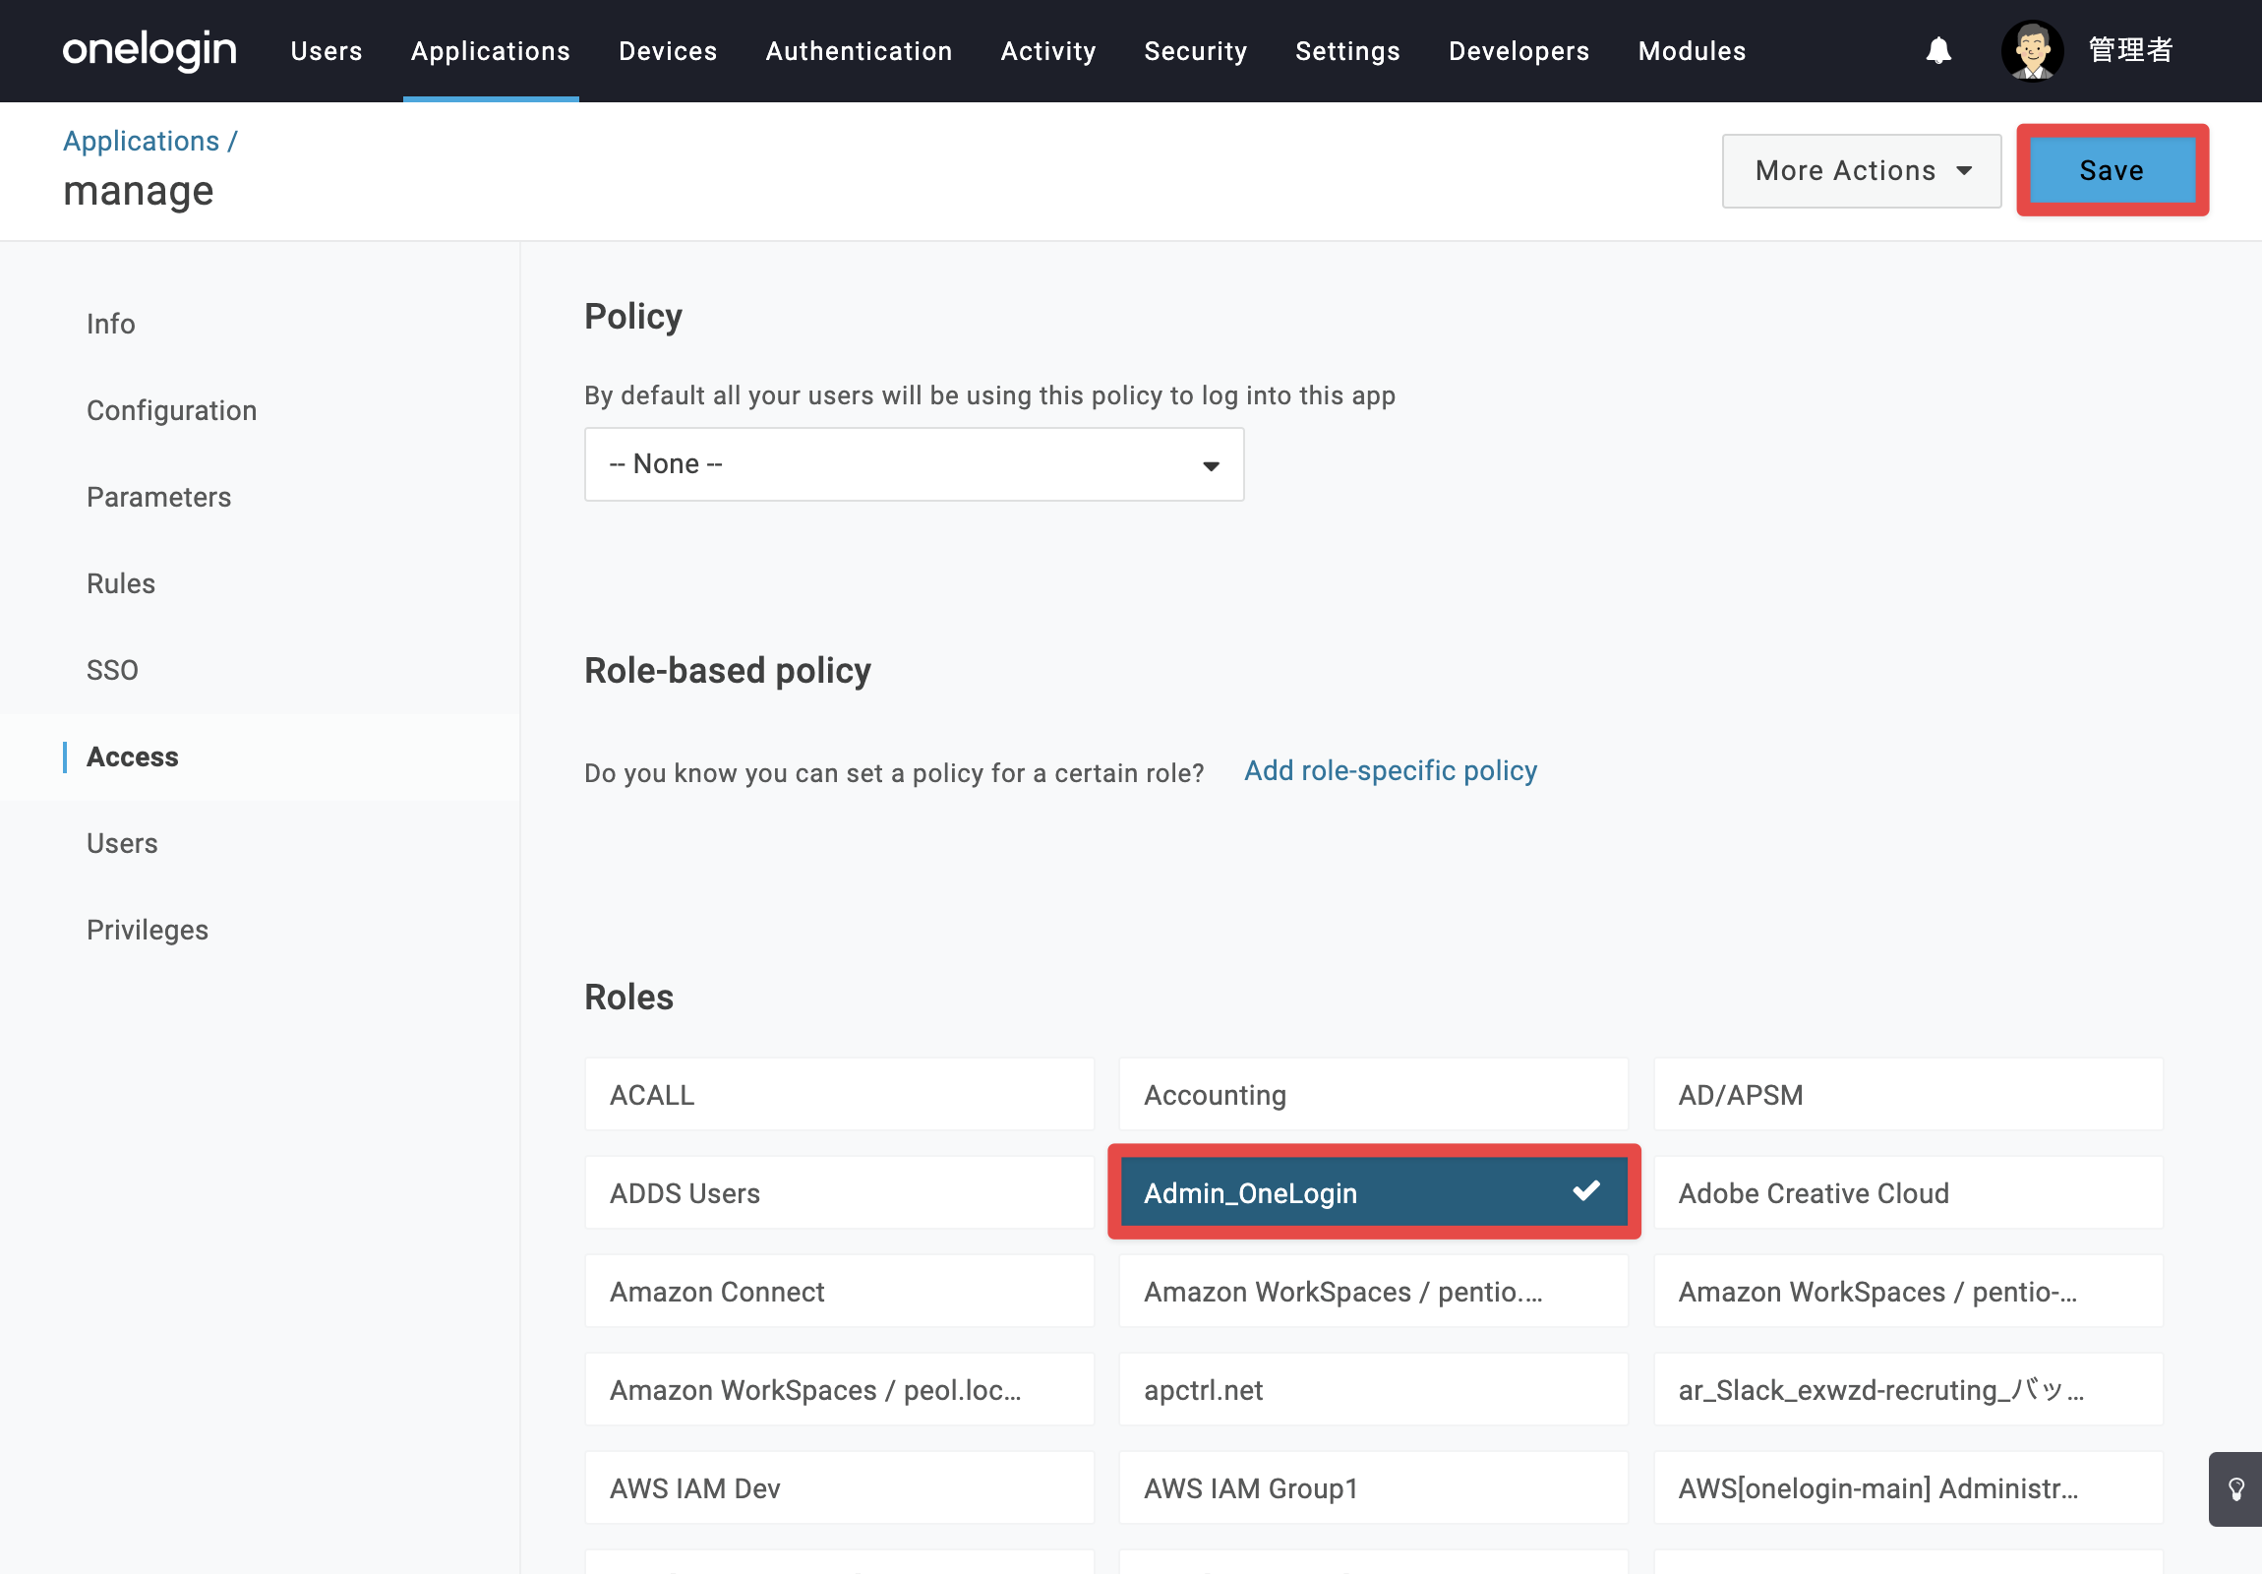Screen dimensions: 2262x1574
Task: Click the checkmark on Admin_OneLogin role
Action: [x=1586, y=1190]
